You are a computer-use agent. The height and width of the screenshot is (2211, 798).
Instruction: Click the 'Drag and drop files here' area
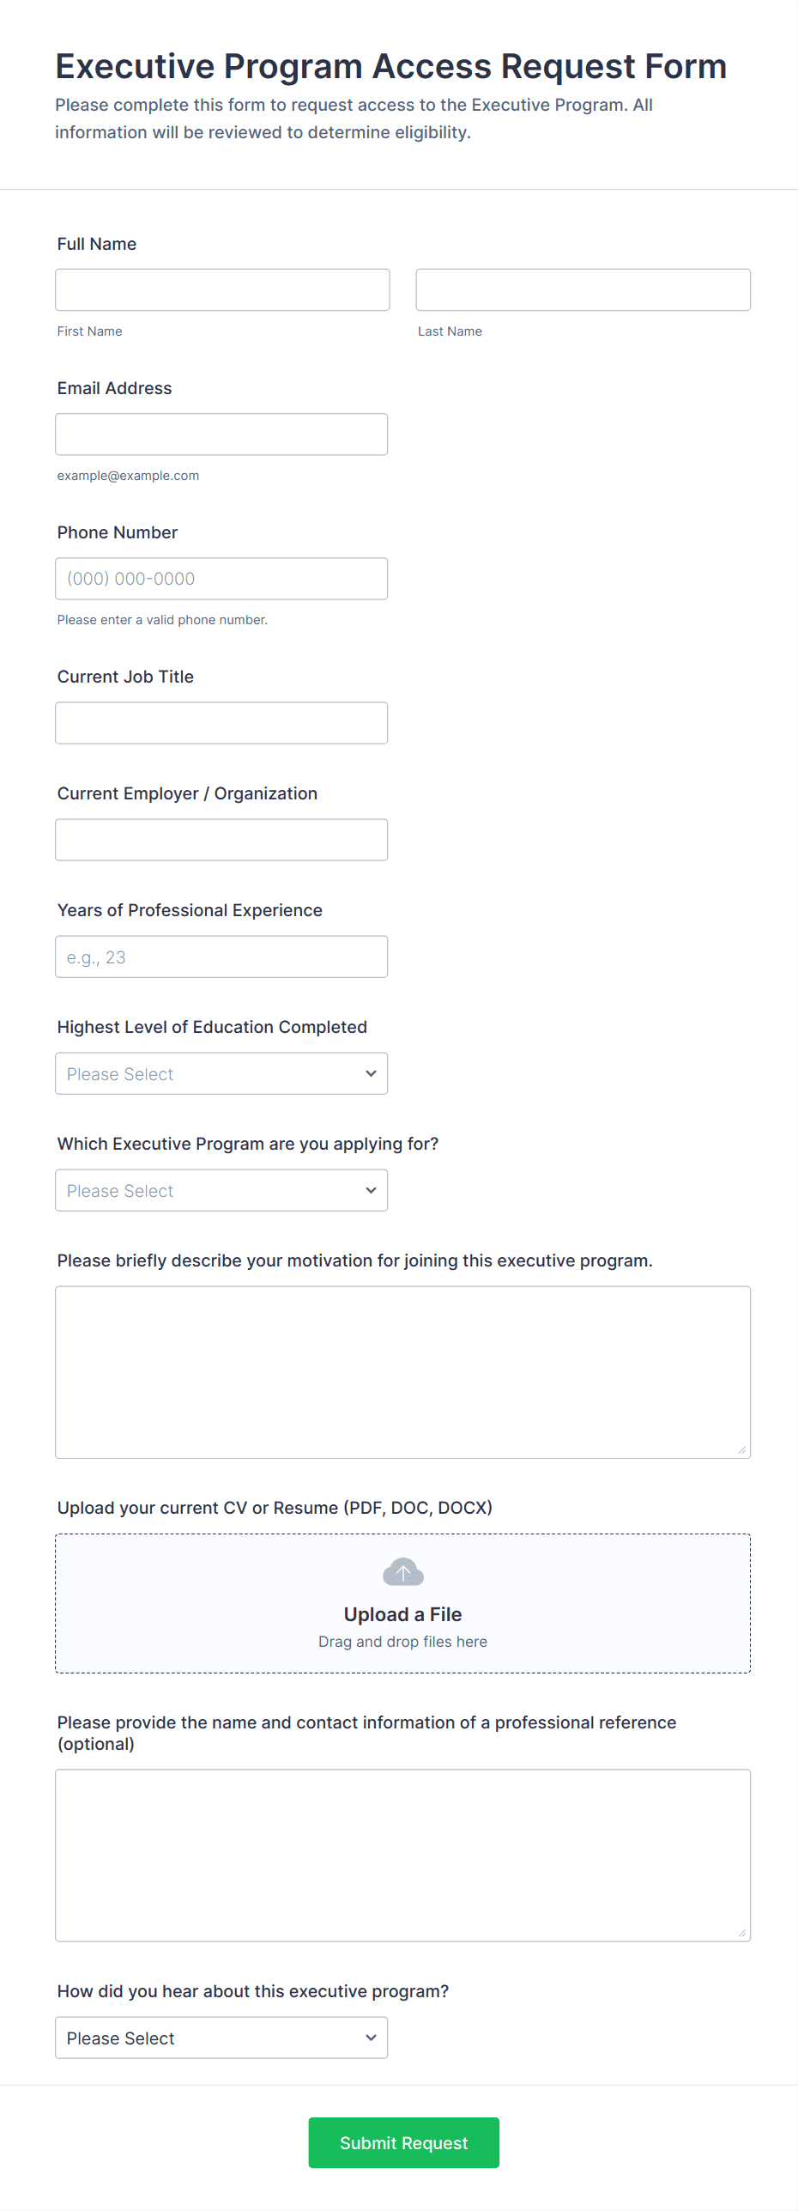click(402, 1642)
